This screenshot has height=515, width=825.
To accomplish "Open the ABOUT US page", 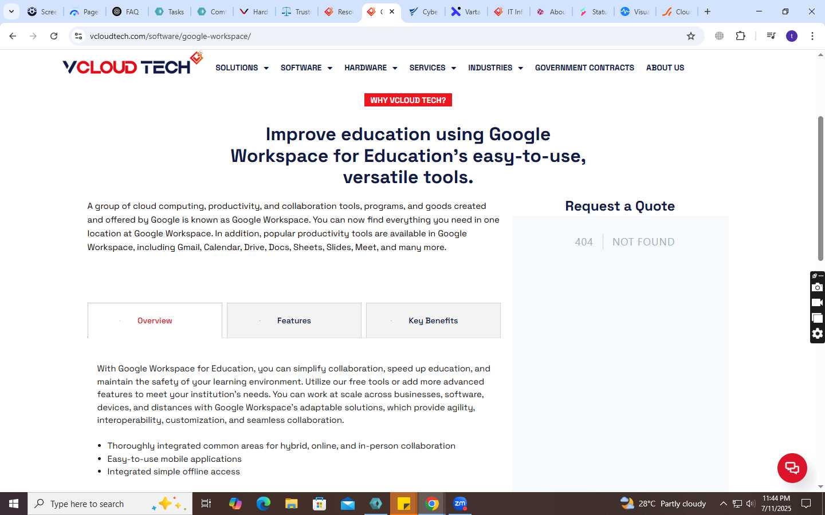I will click(x=665, y=68).
